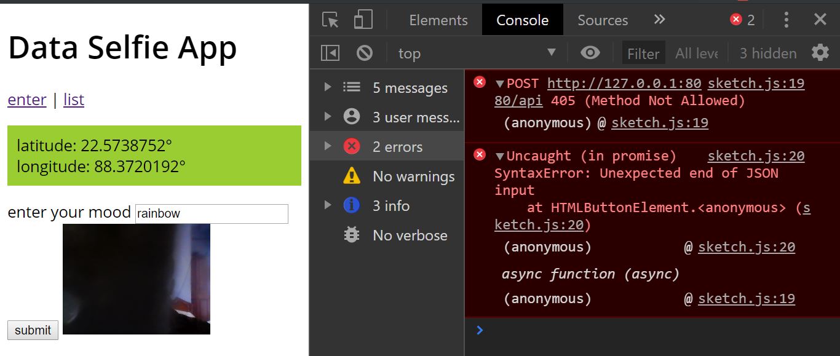Click the eye live expression icon
840x356 pixels.
click(590, 53)
